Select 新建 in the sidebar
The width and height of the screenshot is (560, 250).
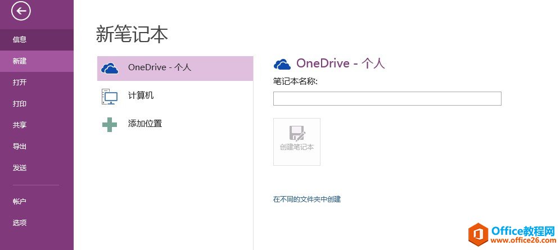pyautogui.click(x=20, y=61)
